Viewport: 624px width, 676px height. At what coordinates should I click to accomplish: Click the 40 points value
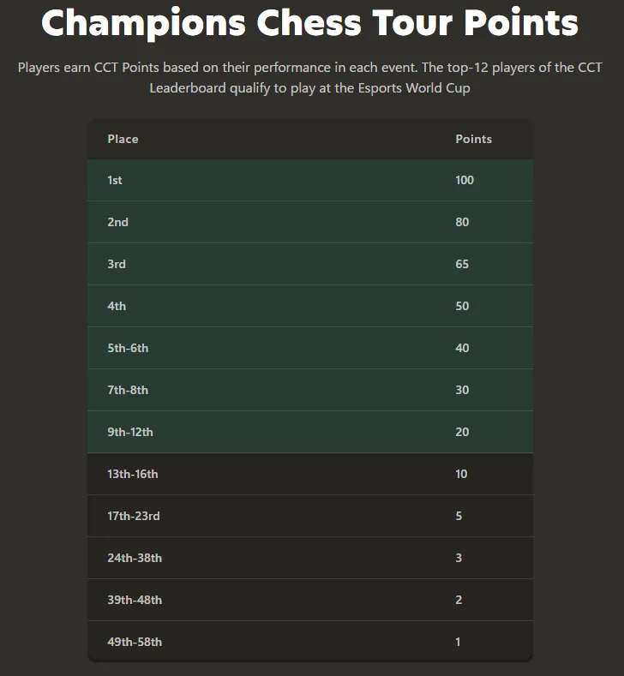(462, 348)
